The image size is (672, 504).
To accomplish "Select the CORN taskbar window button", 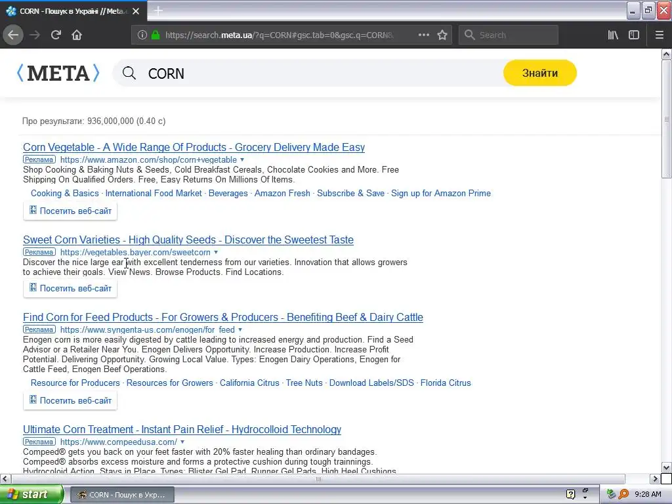I will click(122, 495).
